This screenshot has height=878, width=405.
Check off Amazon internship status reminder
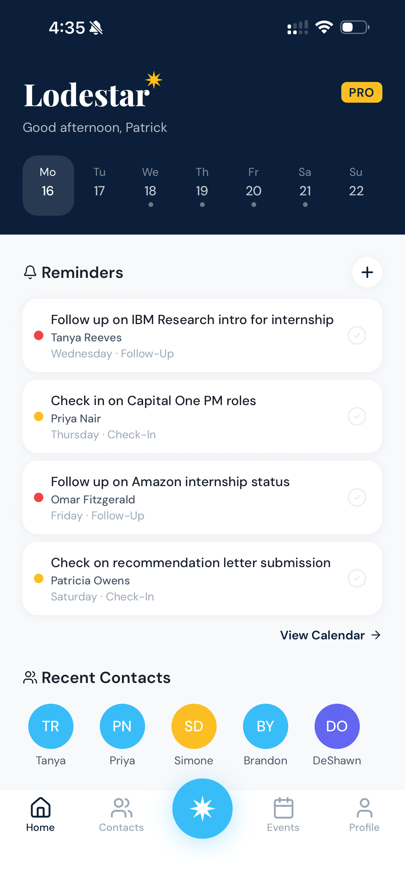pyautogui.click(x=357, y=498)
